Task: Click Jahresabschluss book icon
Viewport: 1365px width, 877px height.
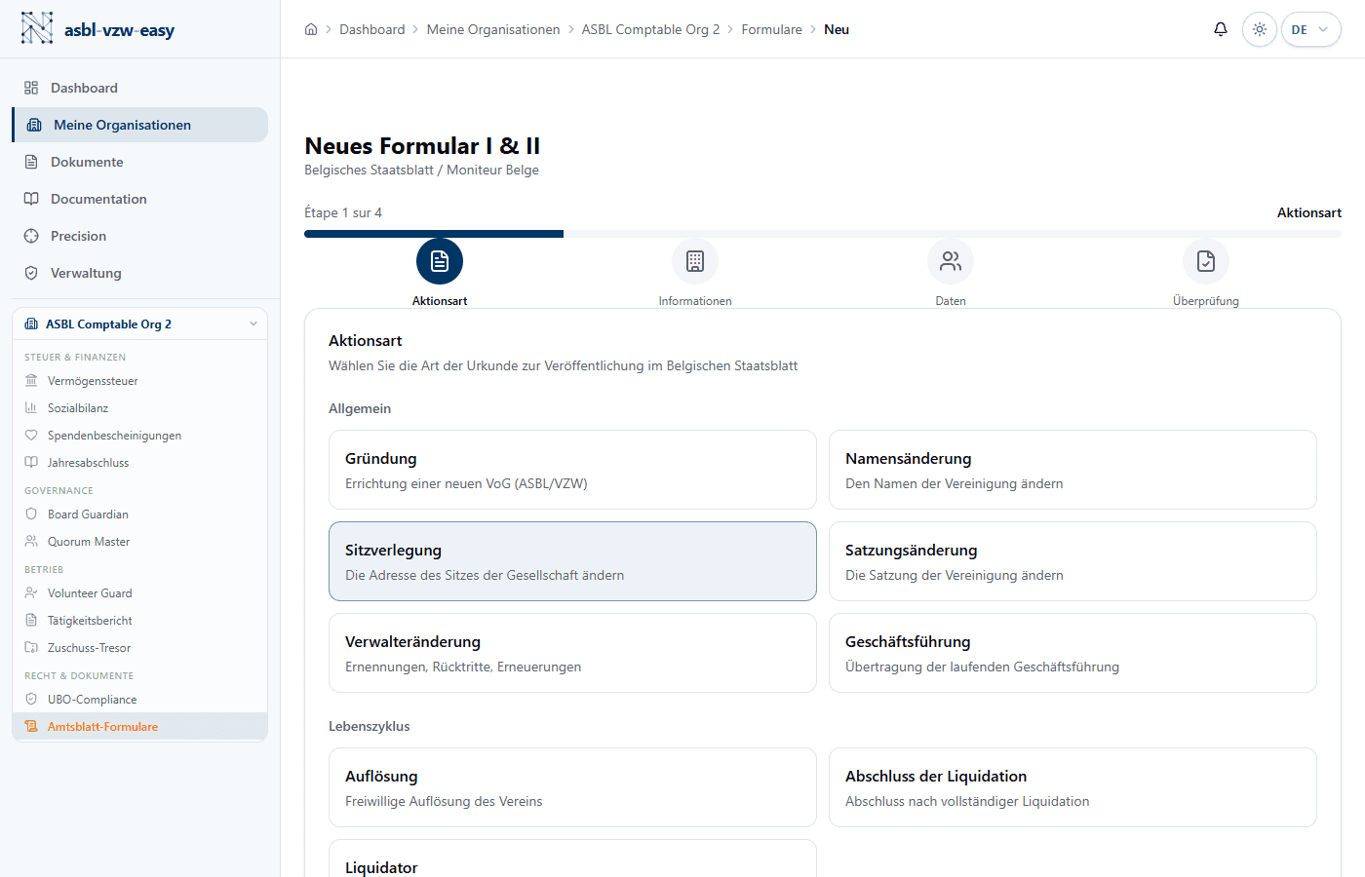Action: coord(31,463)
